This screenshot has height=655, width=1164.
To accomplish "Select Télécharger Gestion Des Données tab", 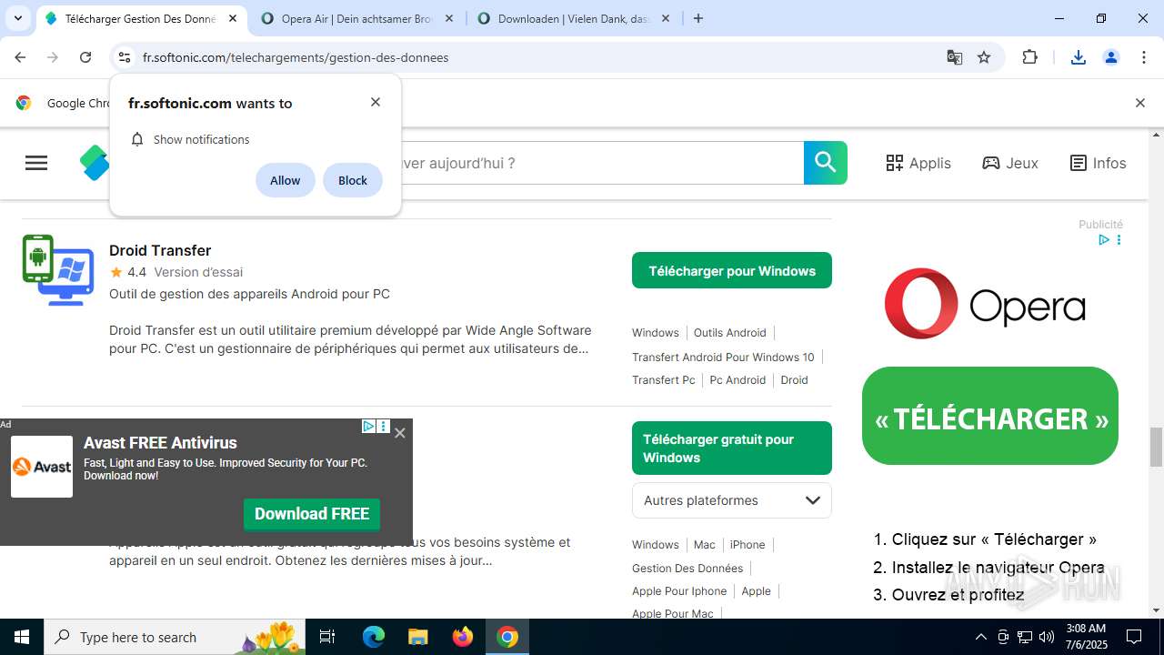I will (142, 18).
